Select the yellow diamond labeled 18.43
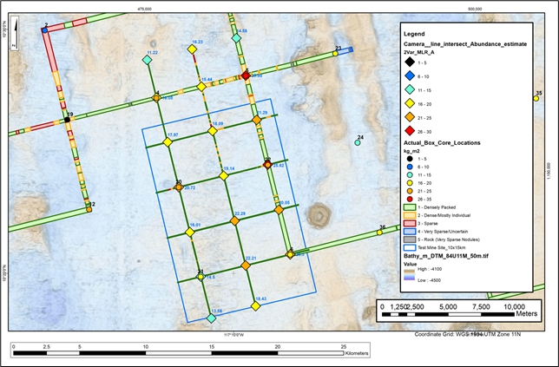 click(258, 306)
